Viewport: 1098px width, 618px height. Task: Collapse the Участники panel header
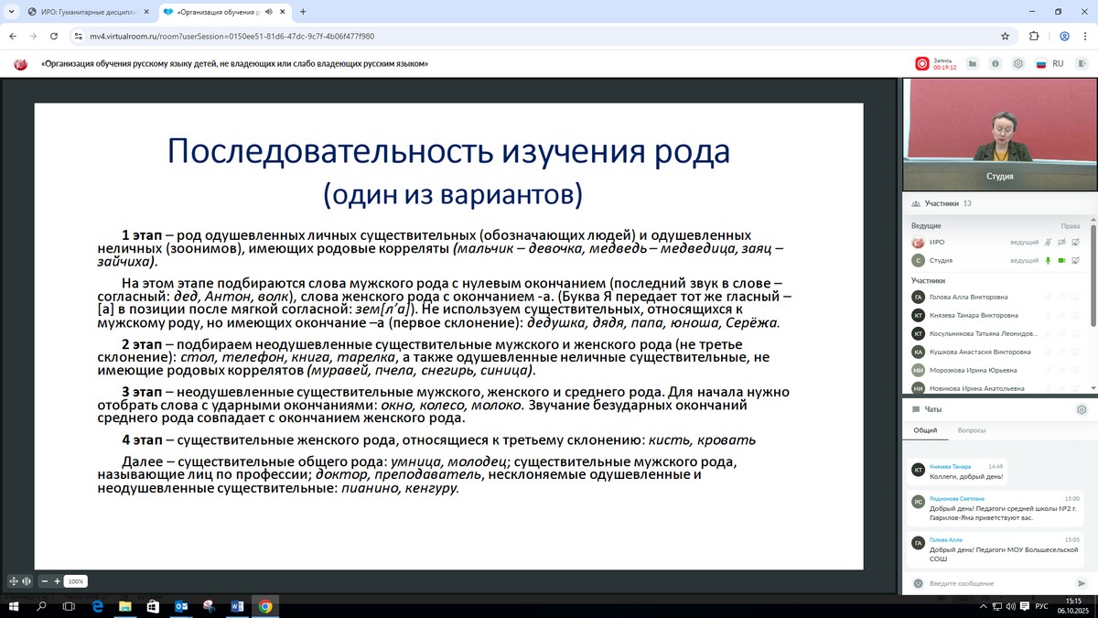click(x=942, y=203)
